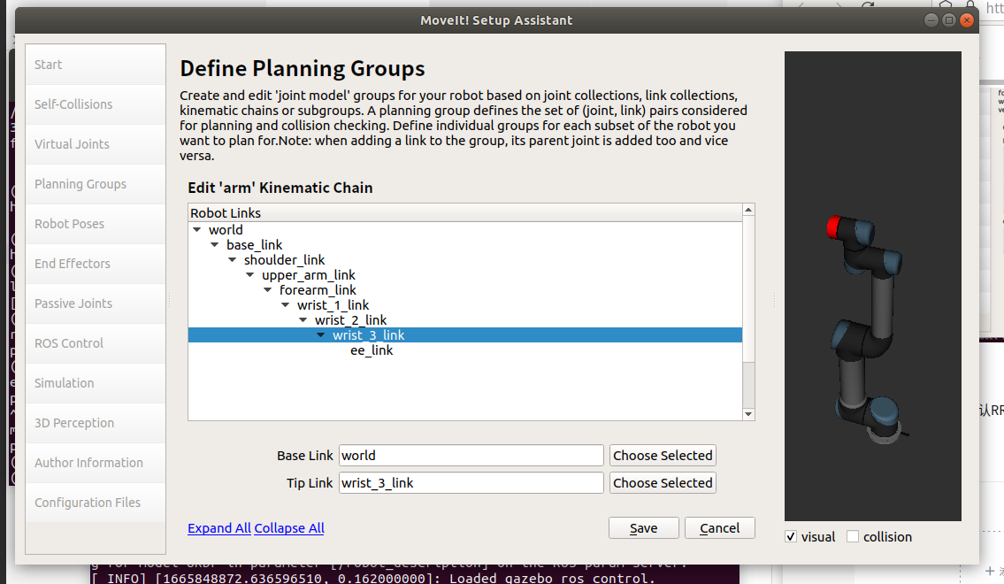Click the Collapse All link
The height and width of the screenshot is (584, 1004).
tap(289, 528)
